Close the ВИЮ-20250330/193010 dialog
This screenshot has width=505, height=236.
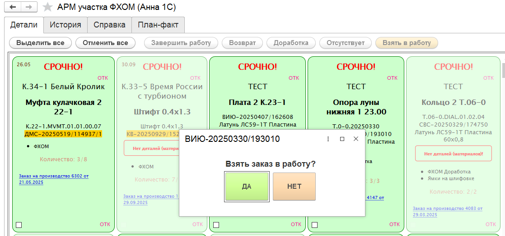(356, 139)
